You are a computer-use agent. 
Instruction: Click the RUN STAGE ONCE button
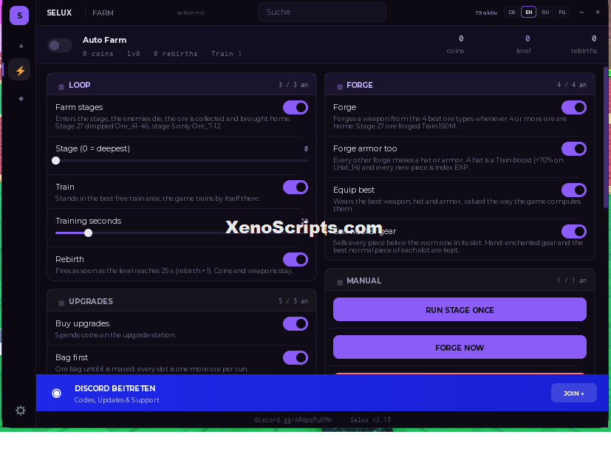pyautogui.click(x=460, y=309)
